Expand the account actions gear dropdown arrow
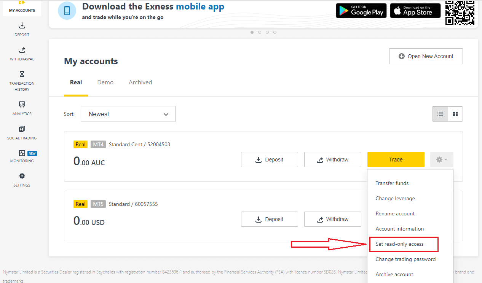 tap(445, 160)
